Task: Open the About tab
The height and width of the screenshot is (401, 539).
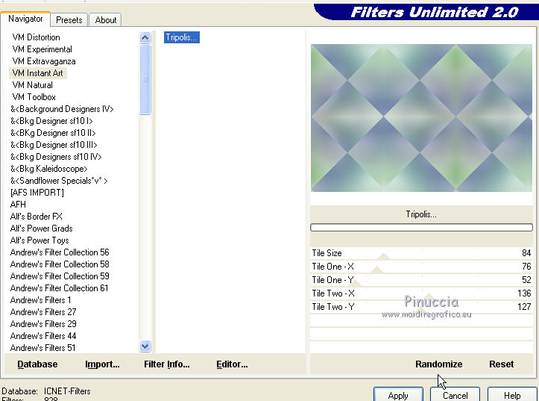Action: click(106, 20)
